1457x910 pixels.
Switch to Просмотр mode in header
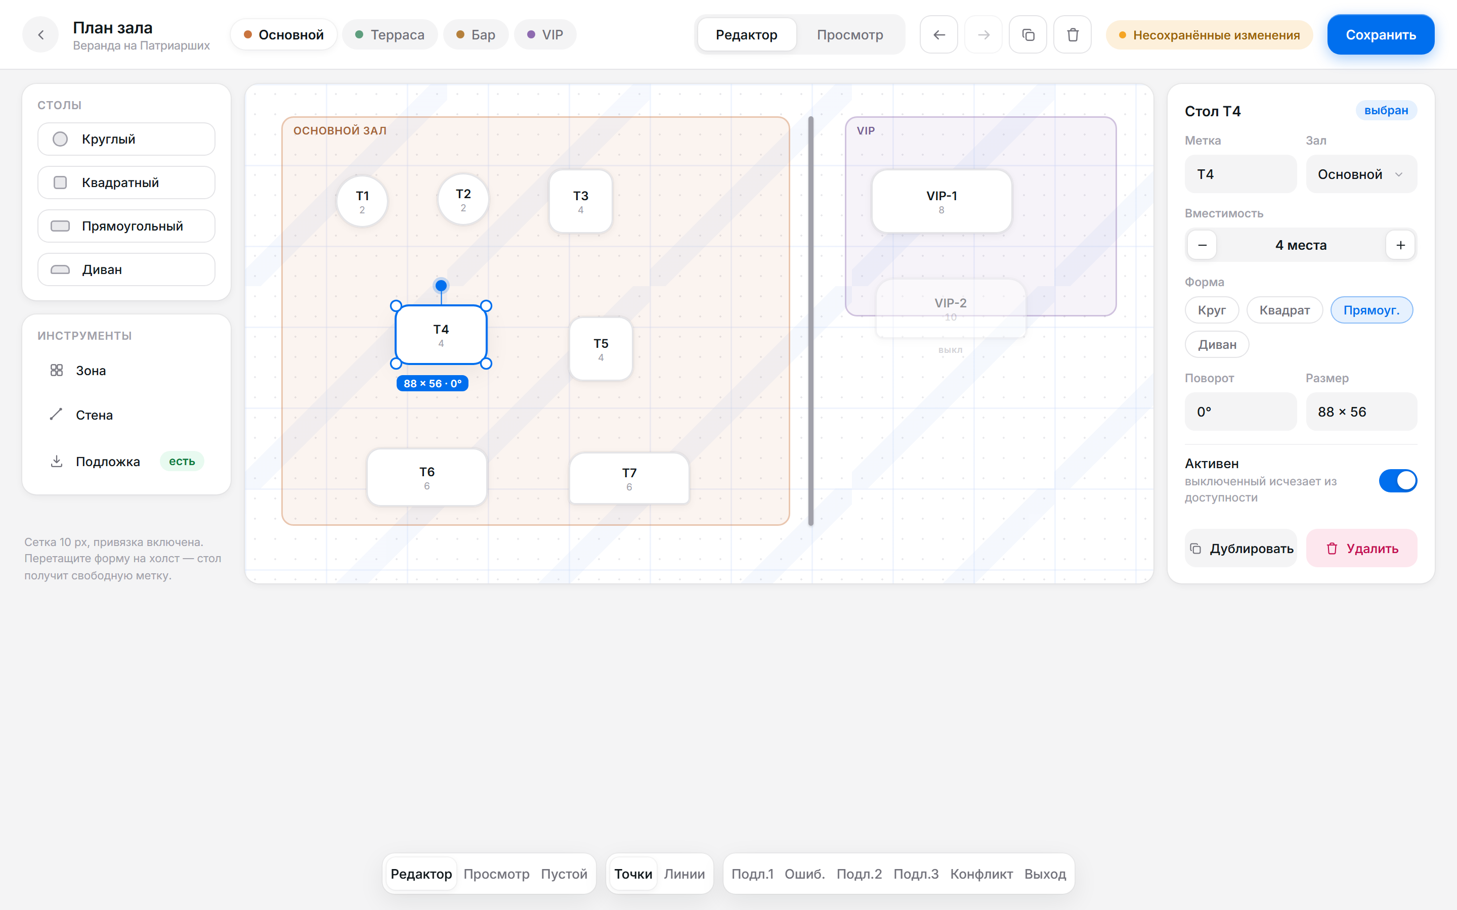(849, 35)
